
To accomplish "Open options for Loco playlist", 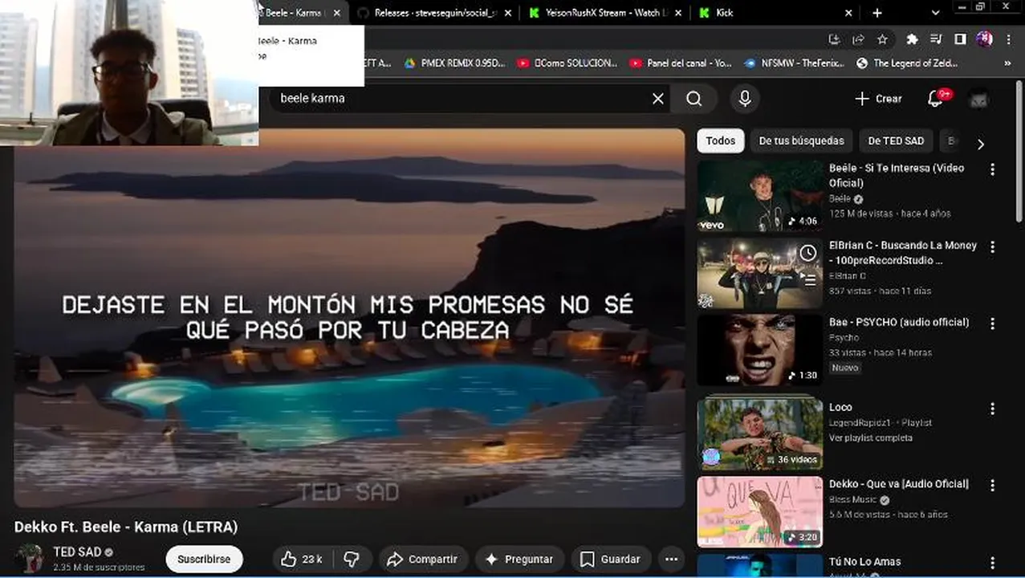I will pyautogui.click(x=993, y=409).
